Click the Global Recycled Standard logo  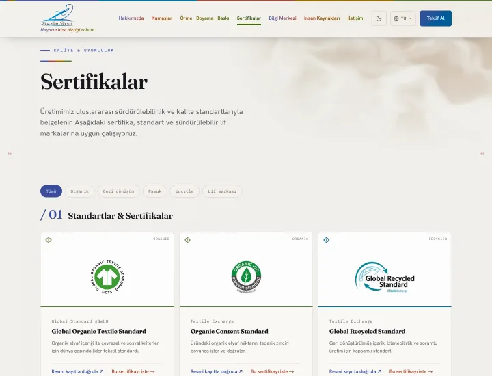click(385, 277)
